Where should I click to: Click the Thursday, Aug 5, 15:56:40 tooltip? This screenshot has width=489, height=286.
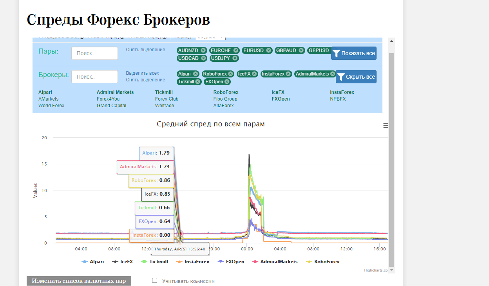180,249
